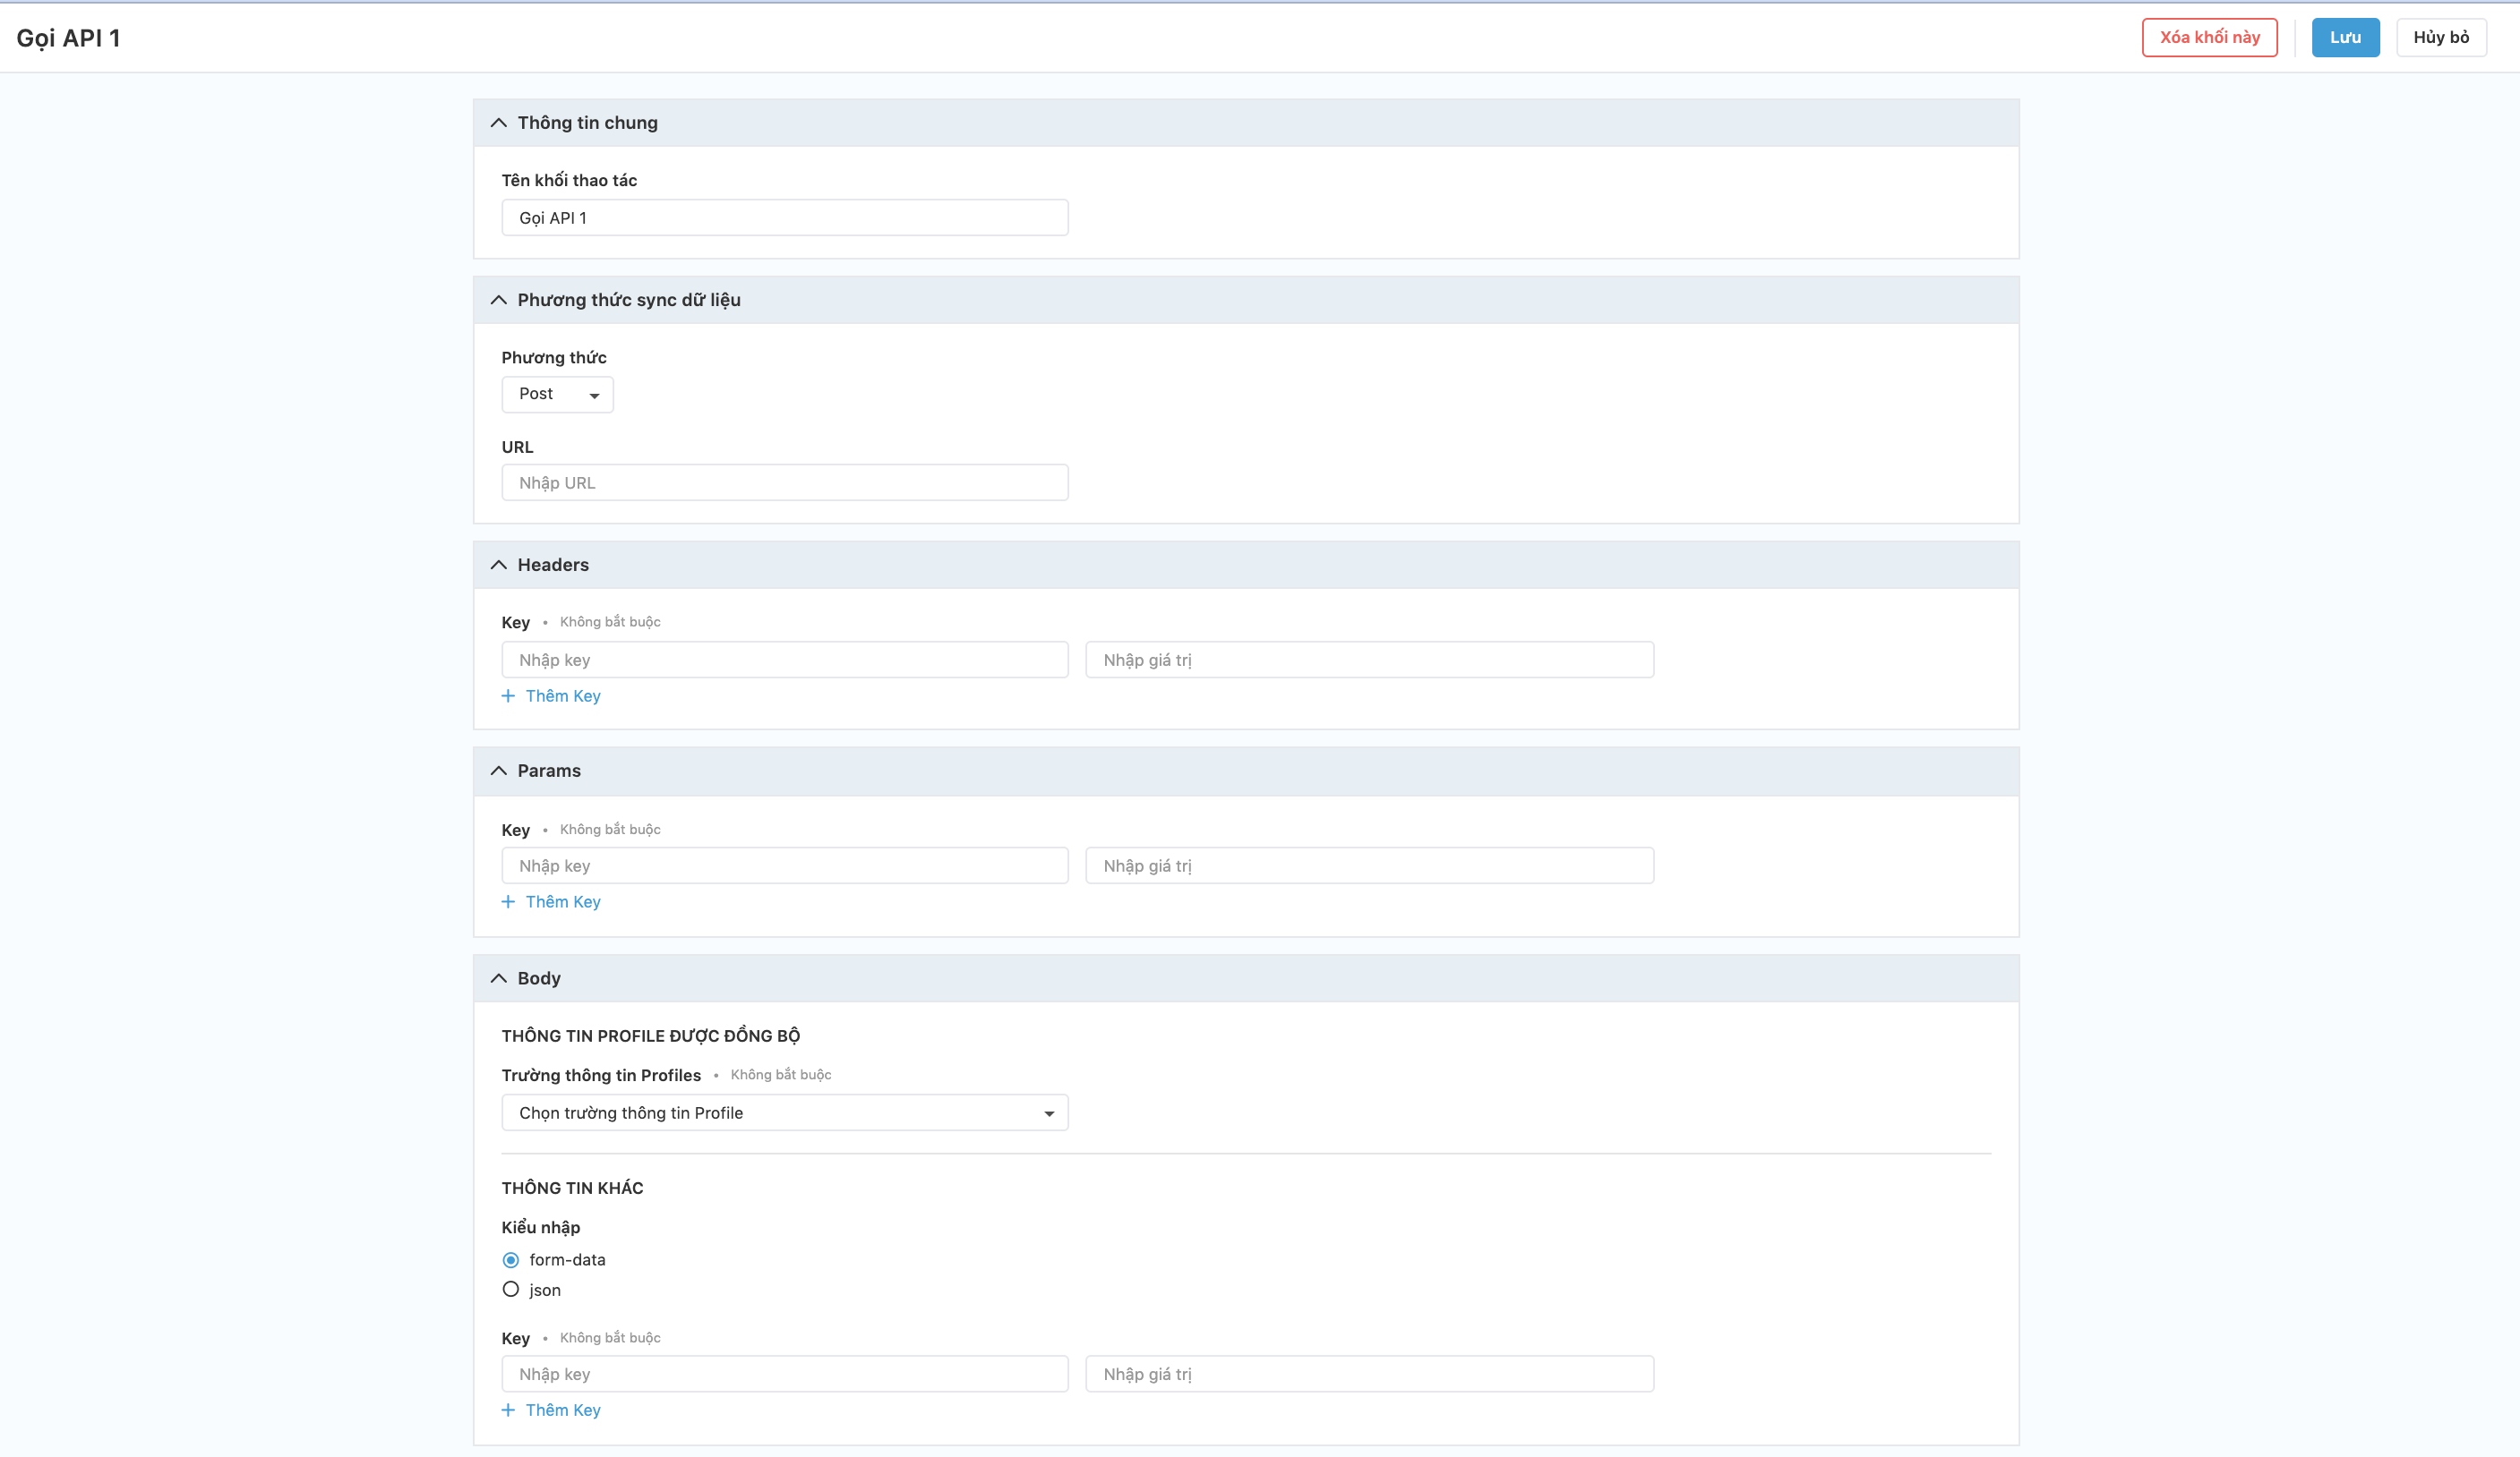The width and height of the screenshot is (2520, 1457).
Task: Click the Thông tin chung section title
Action: coord(587,123)
